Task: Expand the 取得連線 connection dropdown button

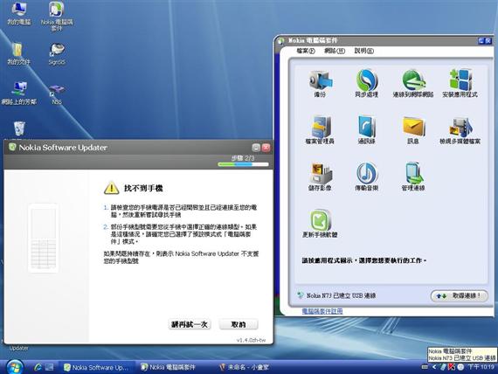Action: (x=459, y=296)
